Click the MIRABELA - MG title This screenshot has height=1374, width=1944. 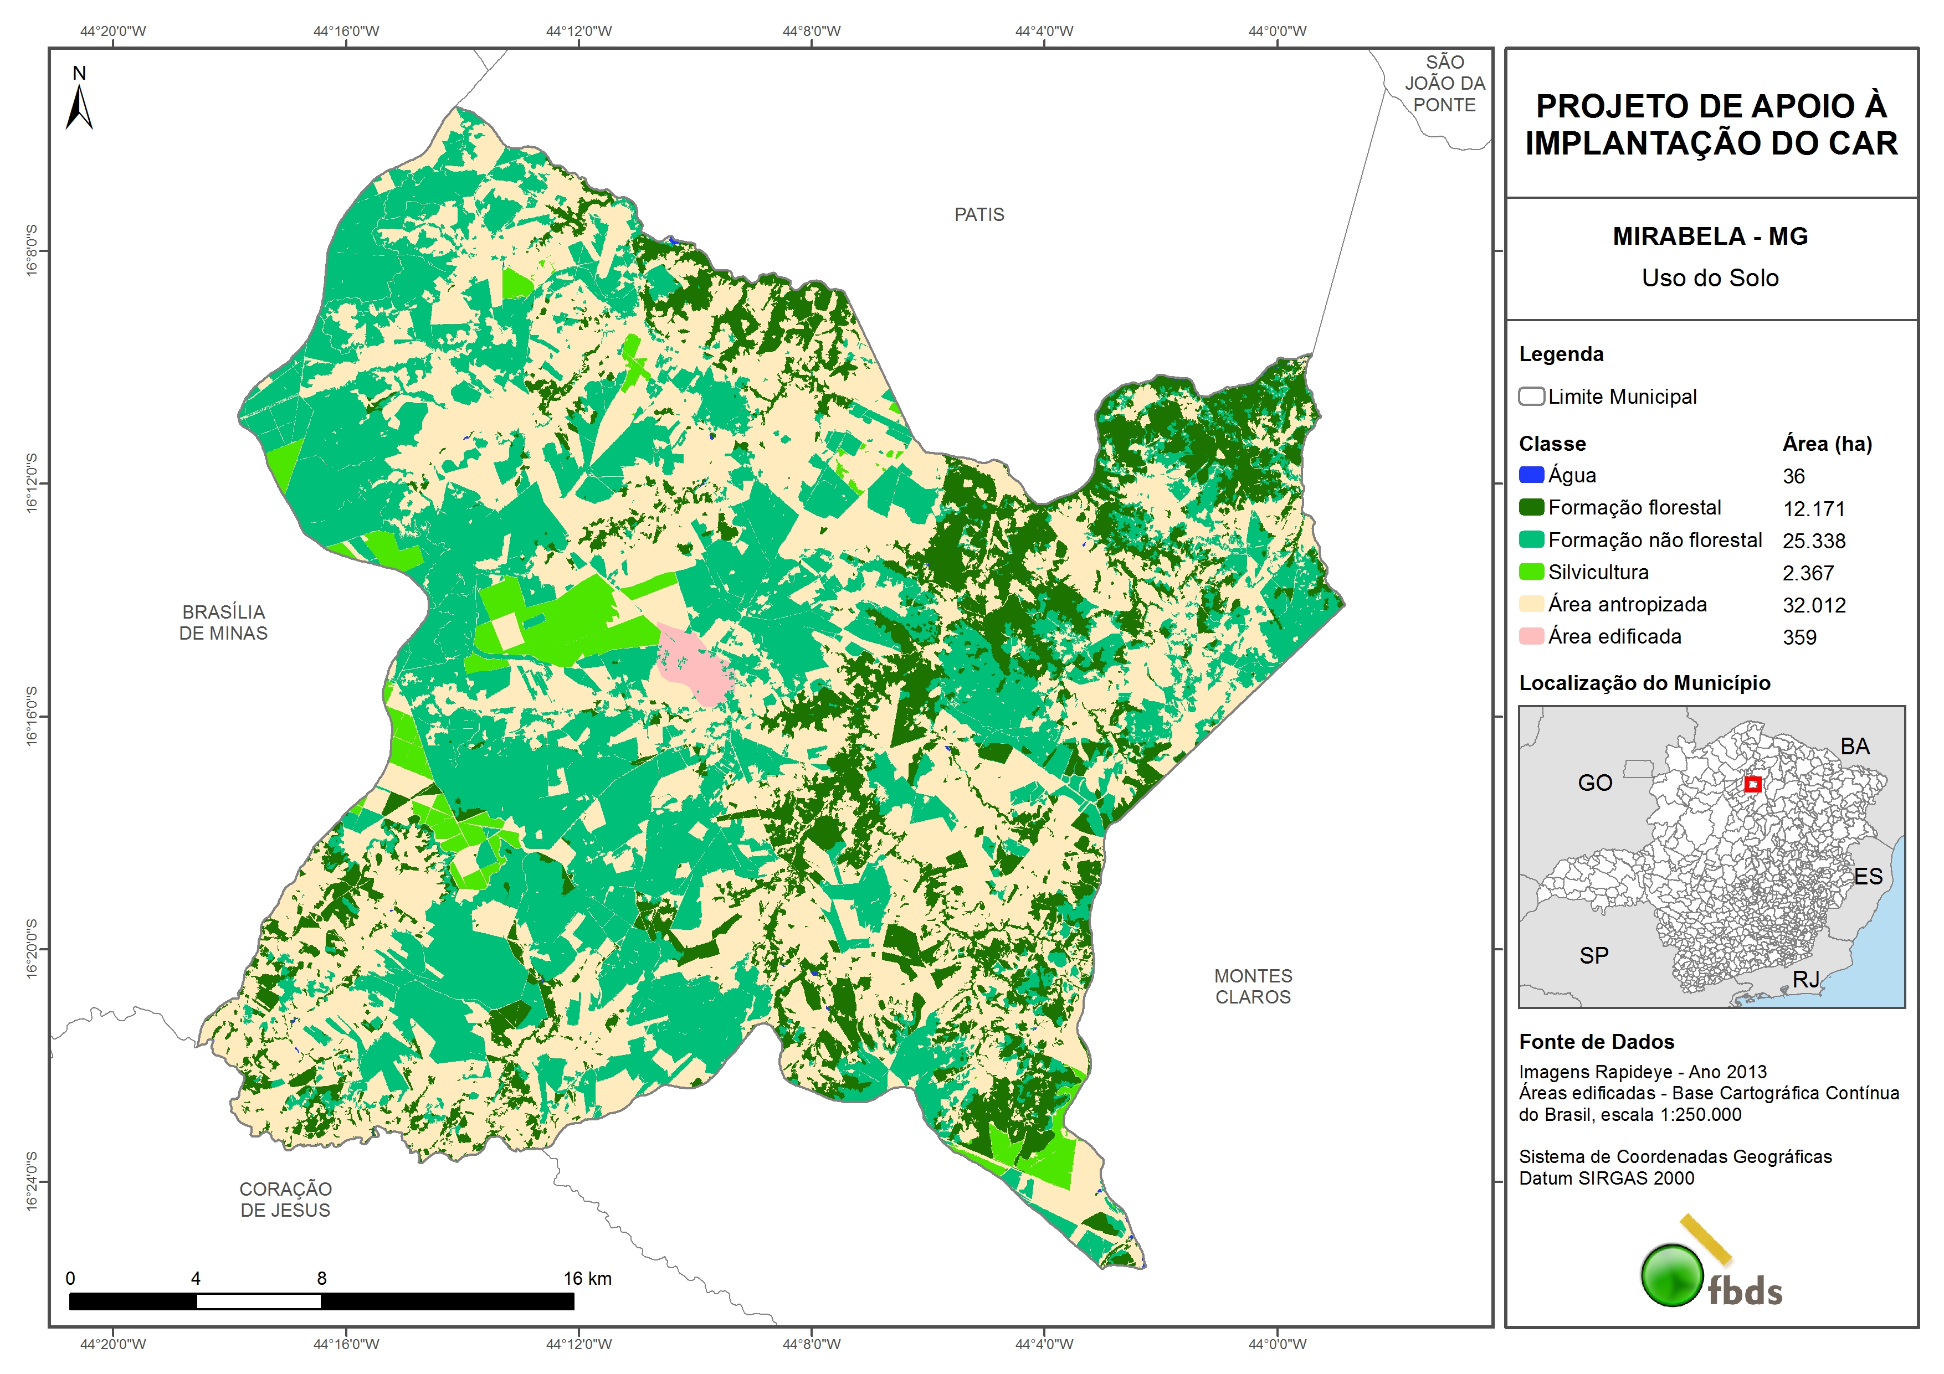pos(1710,236)
